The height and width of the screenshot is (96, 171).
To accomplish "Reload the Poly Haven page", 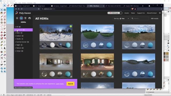I will [22, 9].
